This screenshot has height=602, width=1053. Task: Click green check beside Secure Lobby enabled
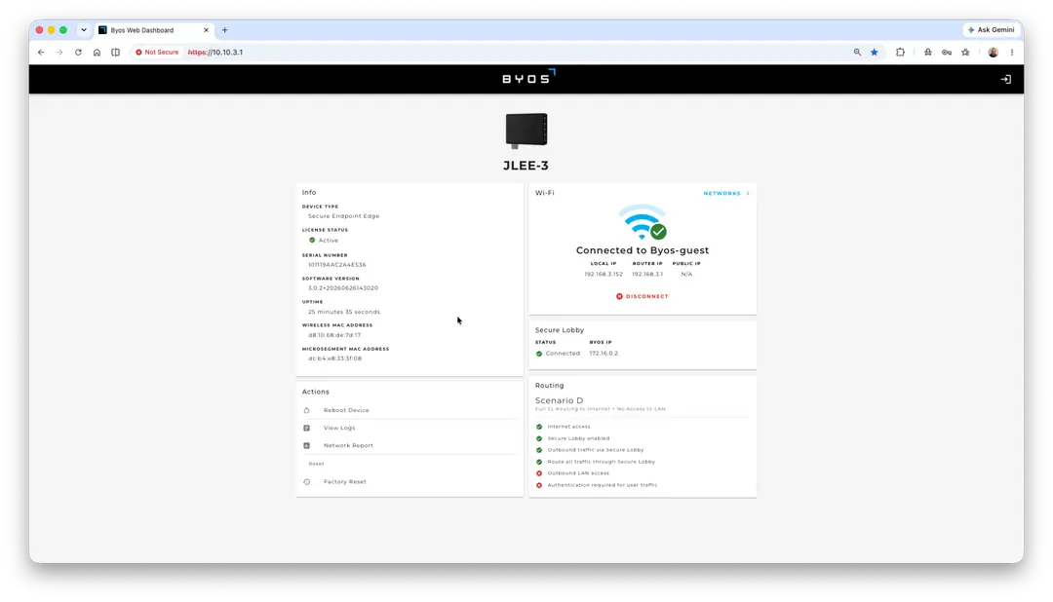click(x=538, y=438)
